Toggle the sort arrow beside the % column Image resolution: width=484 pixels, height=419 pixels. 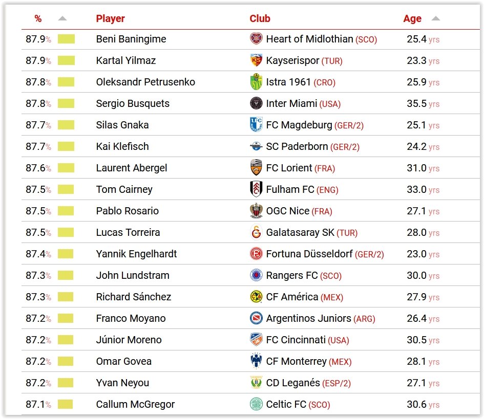coord(62,17)
